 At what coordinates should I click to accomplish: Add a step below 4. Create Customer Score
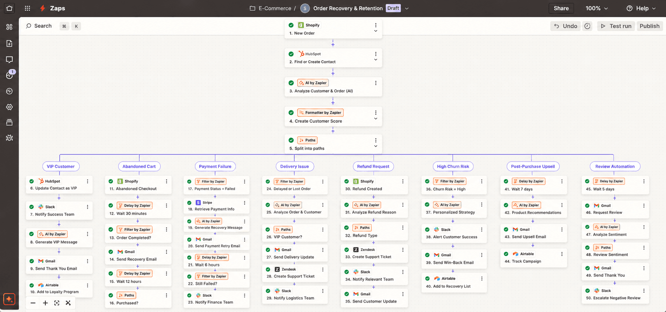pyautogui.click(x=333, y=131)
